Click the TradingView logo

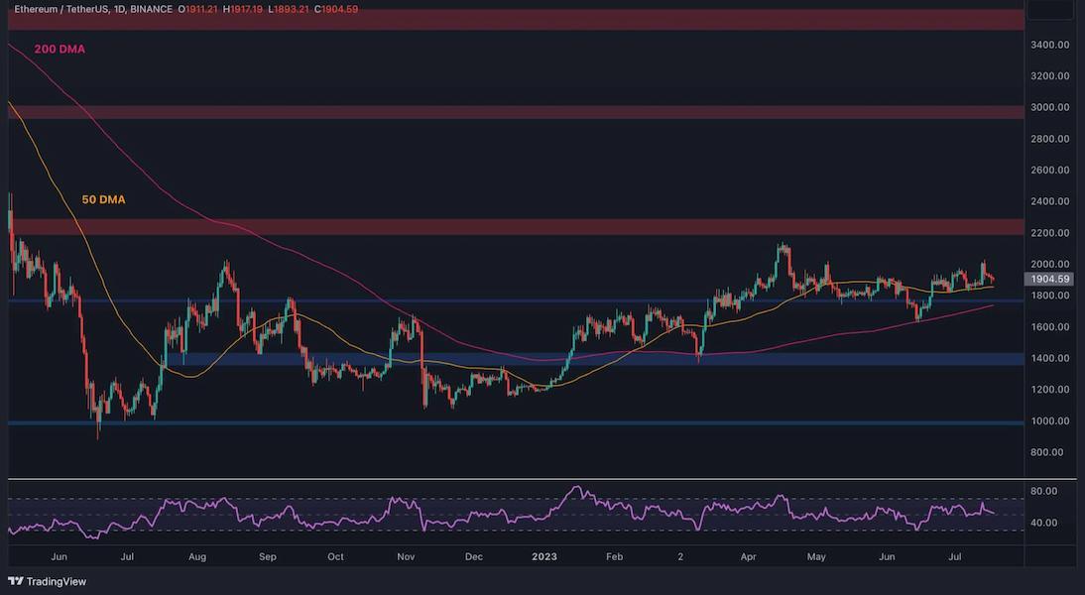click(47, 581)
